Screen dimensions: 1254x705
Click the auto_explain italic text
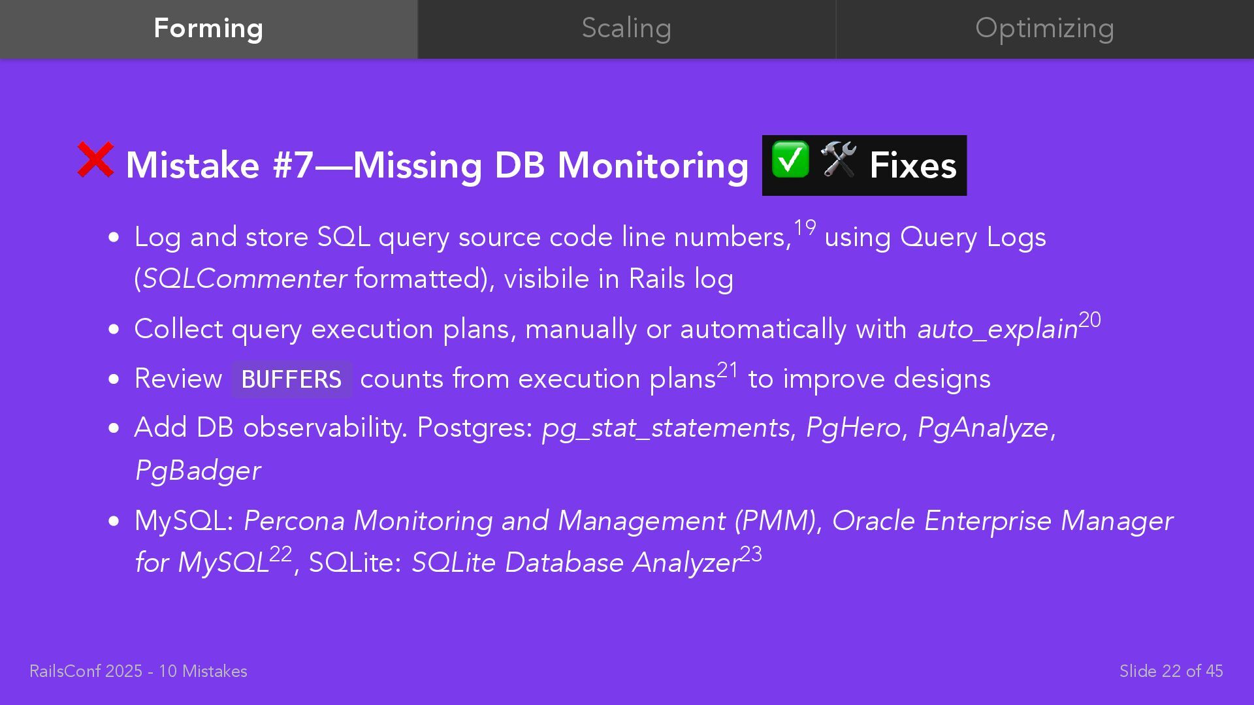click(997, 330)
